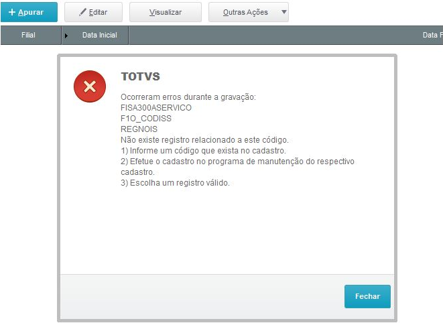Sort by the Data Inicial column header
Screen dimensions: 443x323
pyautogui.click(x=95, y=35)
